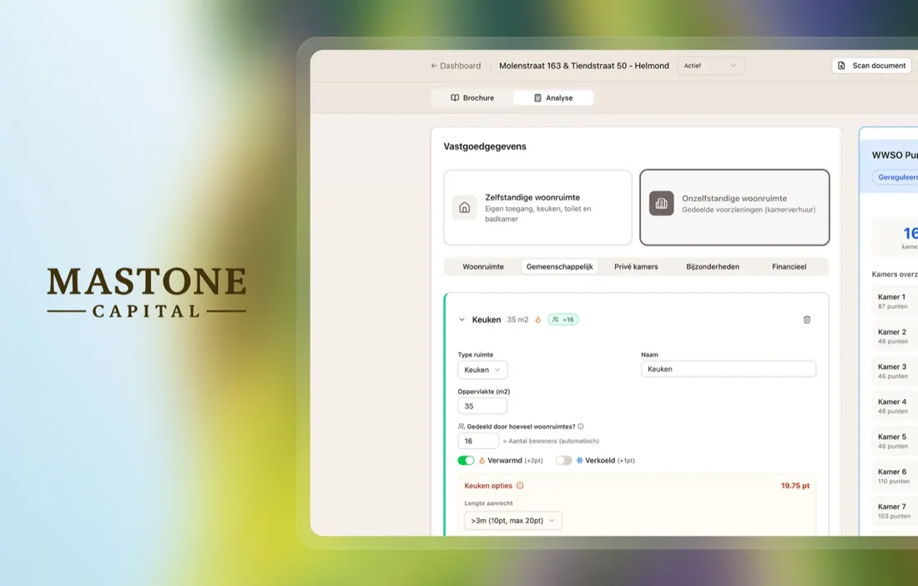Select Kamer 4 in rooms list

coord(895,407)
